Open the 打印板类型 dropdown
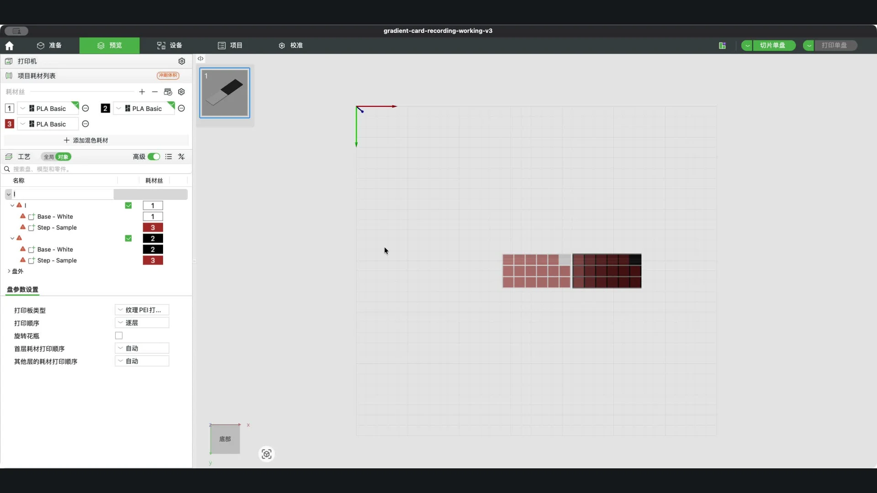This screenshot has width=877, height=493. coord(142,310)
